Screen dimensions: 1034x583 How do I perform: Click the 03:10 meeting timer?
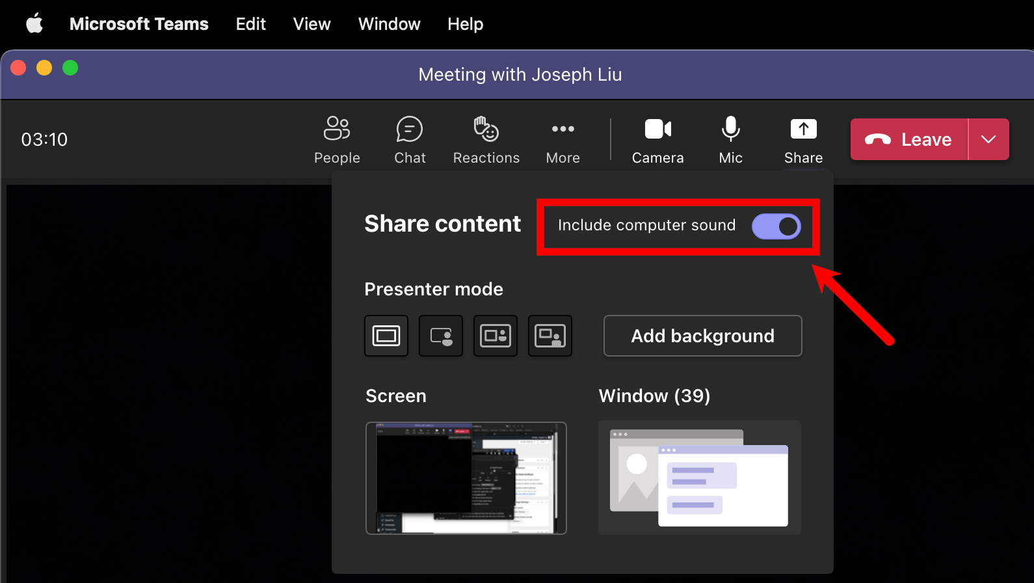click(x=44, y=139)
